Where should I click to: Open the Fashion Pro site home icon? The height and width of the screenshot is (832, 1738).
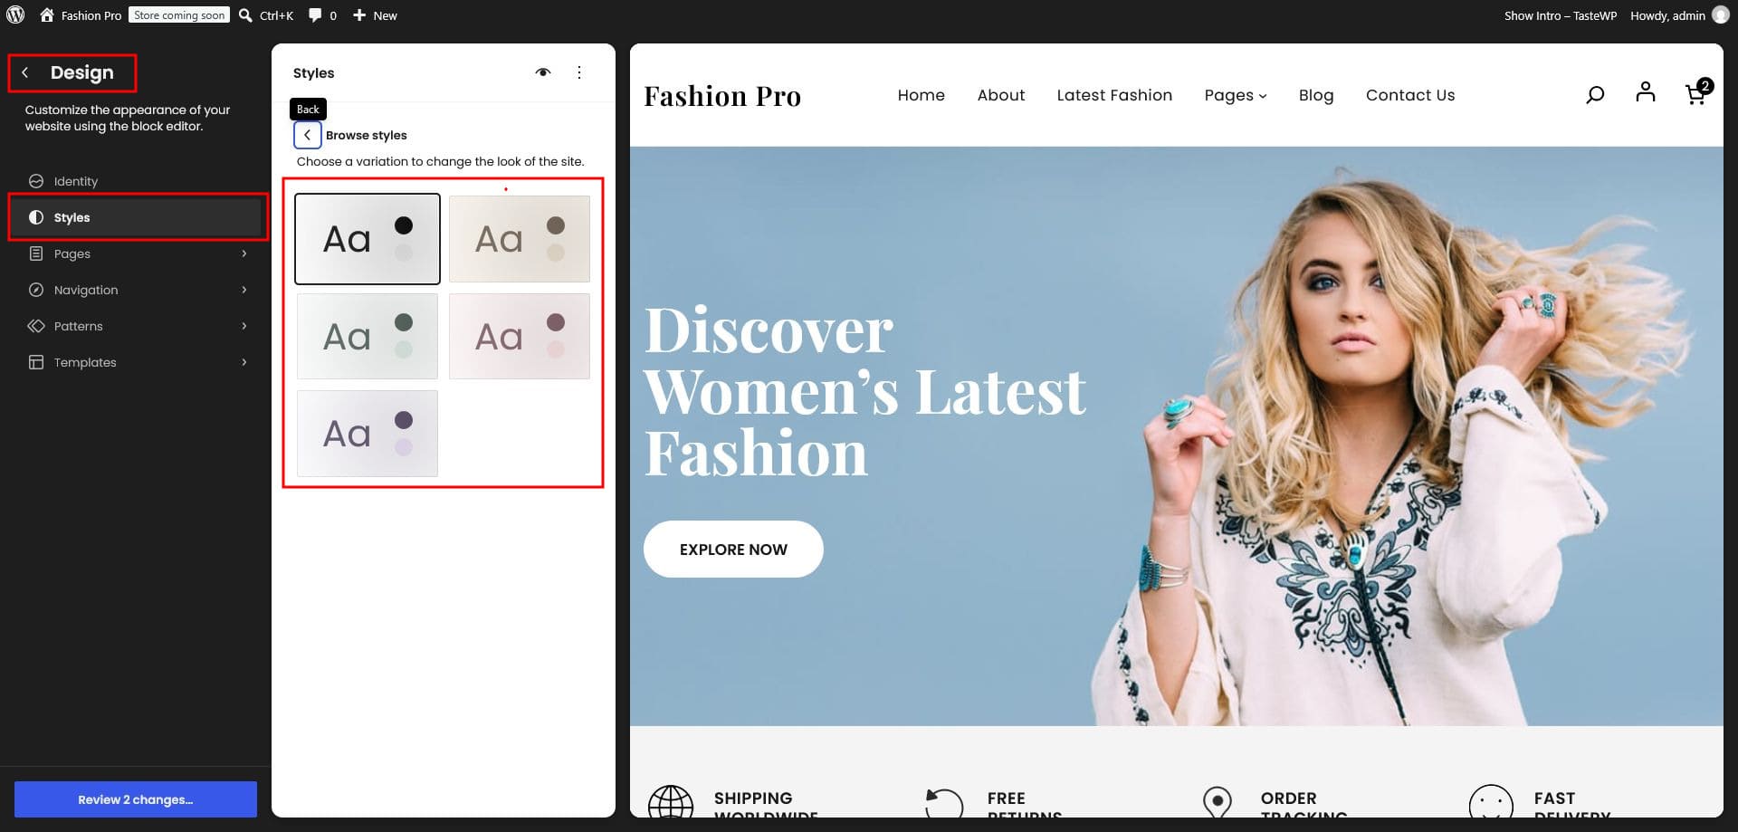click(x=47, y=15)
